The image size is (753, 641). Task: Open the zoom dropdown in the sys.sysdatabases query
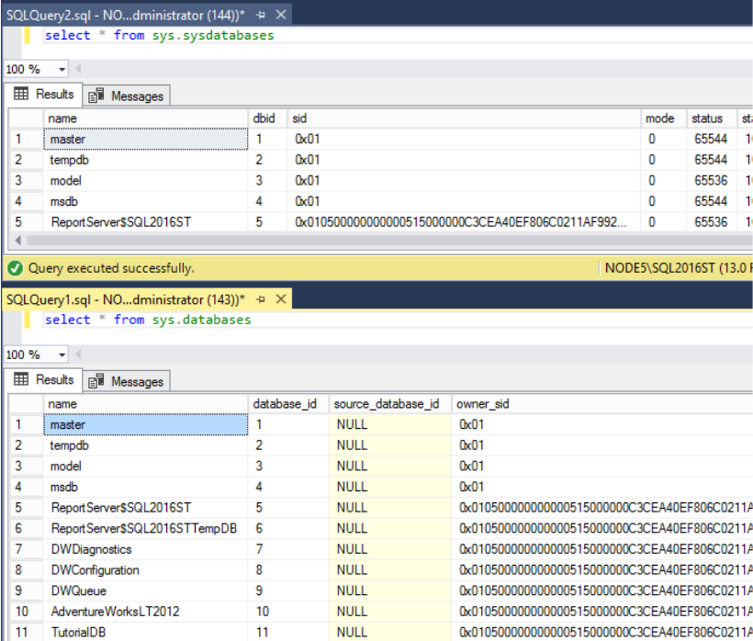pyautogui.click(x=62, y=70)
